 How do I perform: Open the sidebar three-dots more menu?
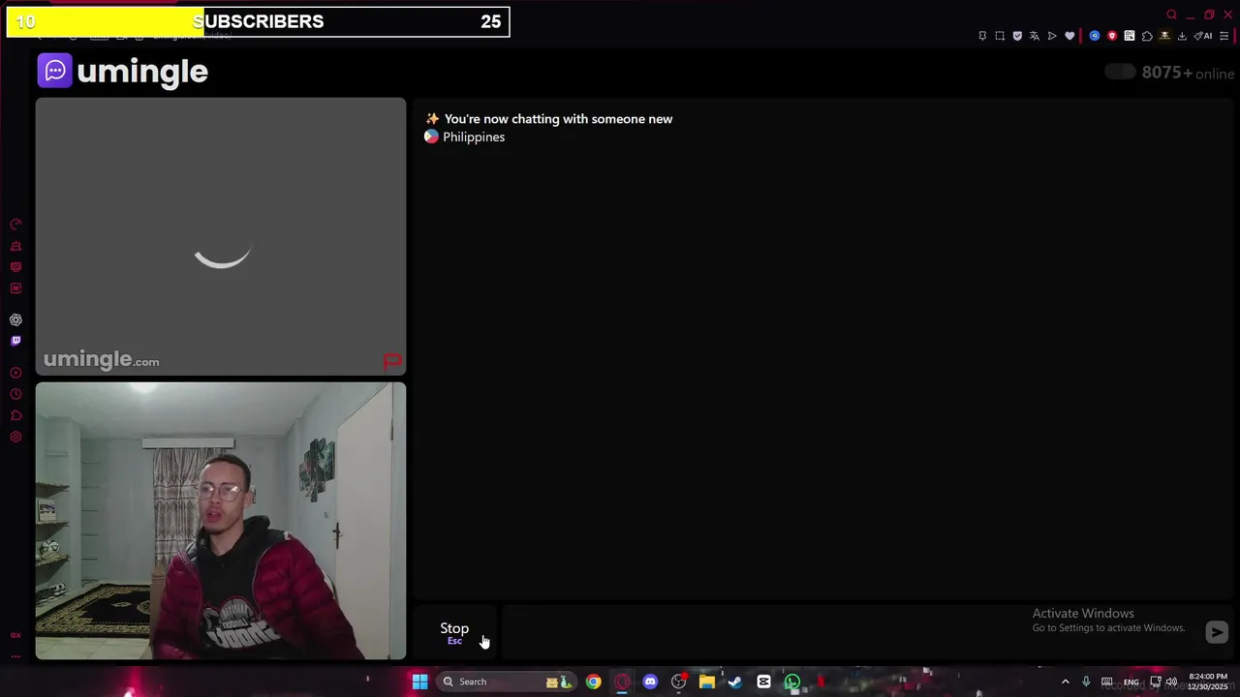click(x=15, y=656)
